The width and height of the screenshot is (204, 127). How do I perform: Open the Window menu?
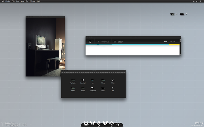pyautogui.click(x=33, y=1)
